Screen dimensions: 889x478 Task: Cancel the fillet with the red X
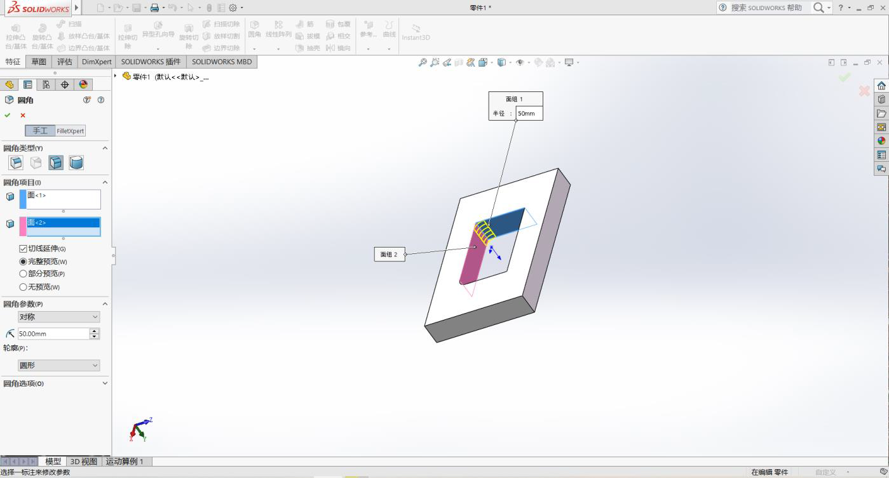pos(23,115)
